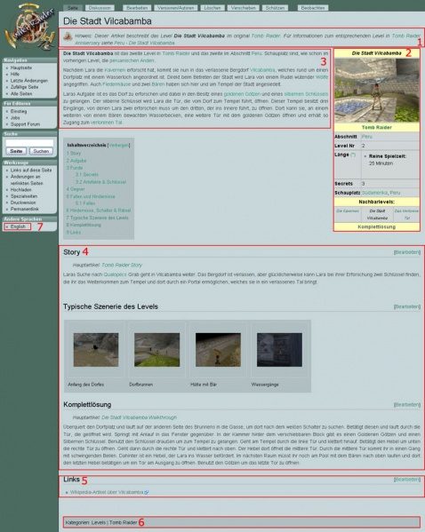Viewport: 425px width, 532px height.
Task: Switch to the Bearbeiten tab
Action: point(137,7)
